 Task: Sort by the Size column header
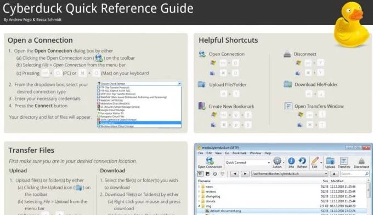coord(325,181)
